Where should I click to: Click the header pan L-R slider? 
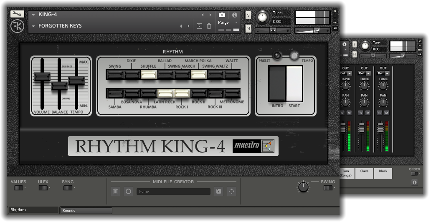click(x=273, y=30)
